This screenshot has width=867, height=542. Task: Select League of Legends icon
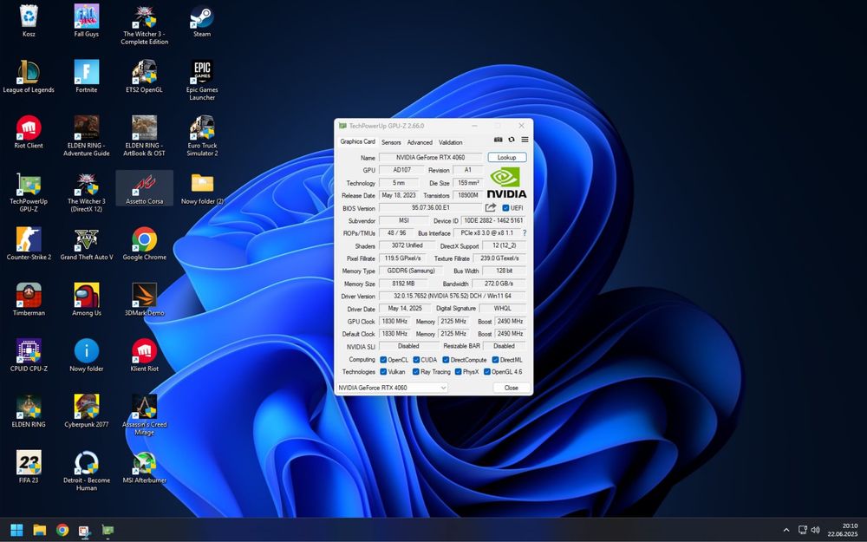tap(29, 77)
